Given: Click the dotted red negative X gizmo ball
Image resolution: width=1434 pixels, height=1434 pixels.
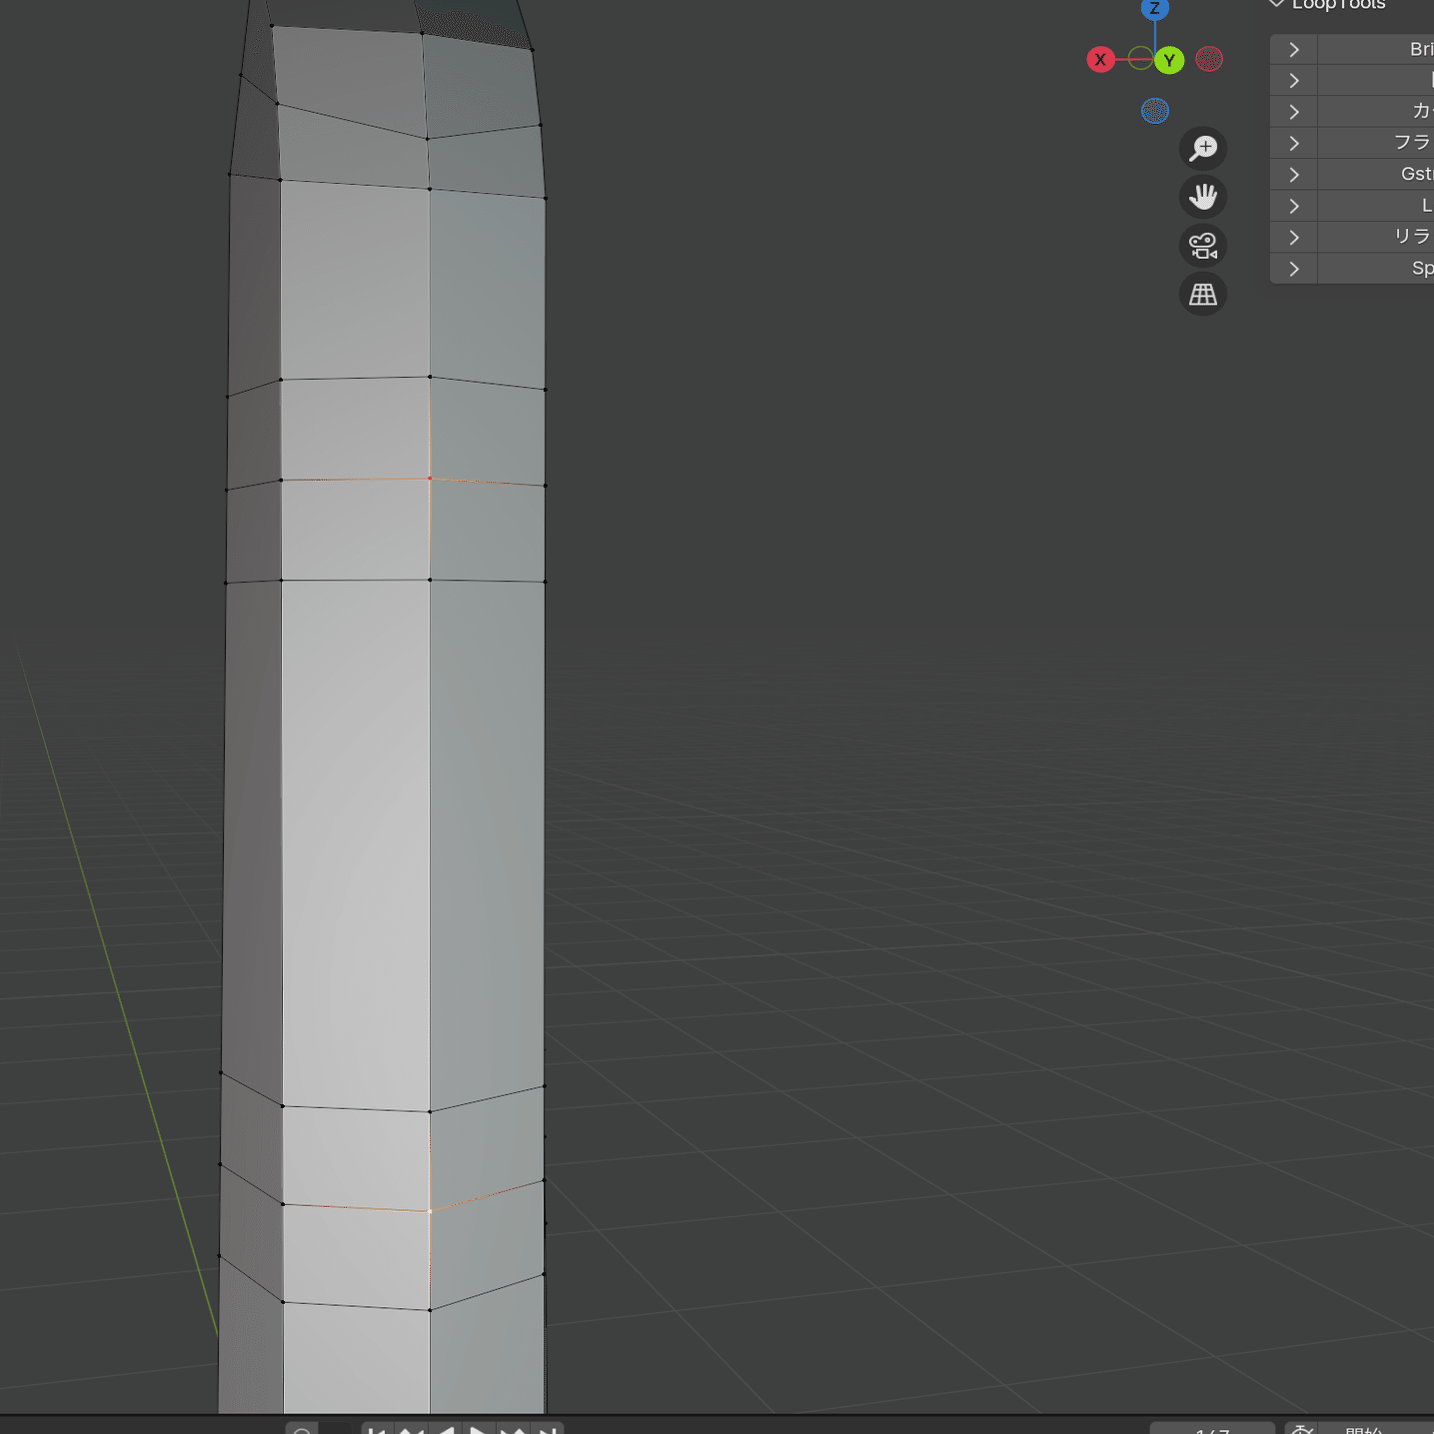Looking at the screenshot, I should tap(1209, 59).
